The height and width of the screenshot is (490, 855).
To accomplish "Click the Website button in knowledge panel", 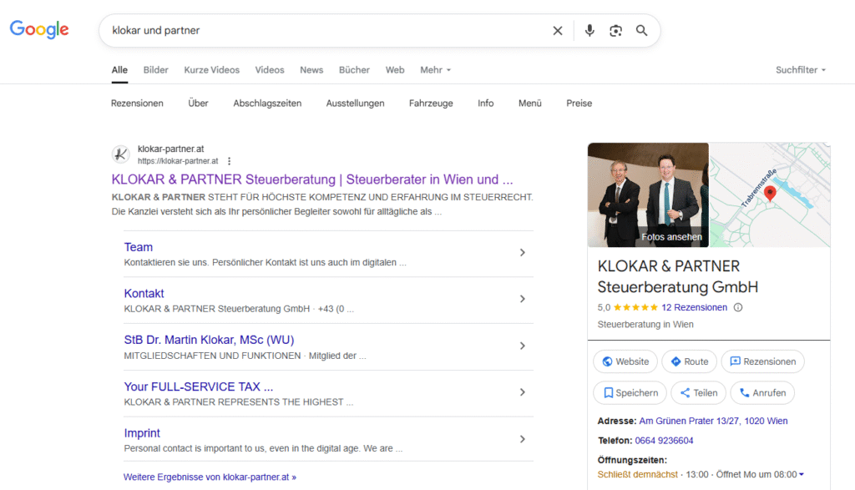I will (x=625, y=361).
